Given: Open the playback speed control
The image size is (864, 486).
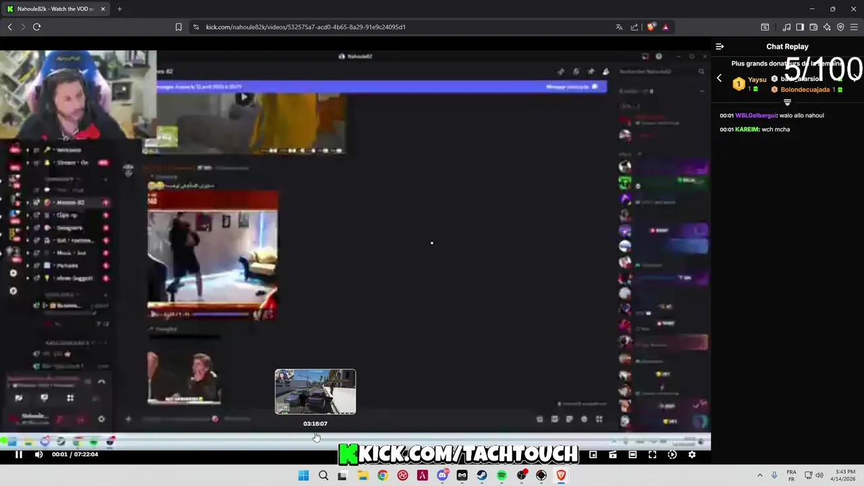Looking at the screenshot, I should (x=672, y=454).
